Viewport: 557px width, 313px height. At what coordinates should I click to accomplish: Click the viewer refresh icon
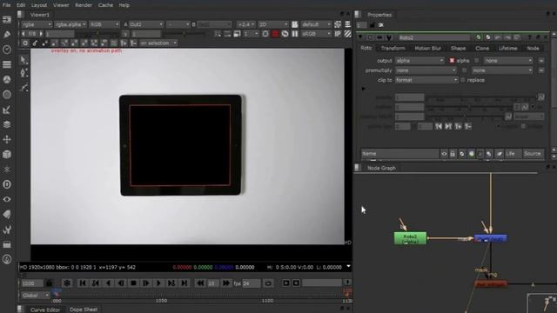tap(285, 34)
